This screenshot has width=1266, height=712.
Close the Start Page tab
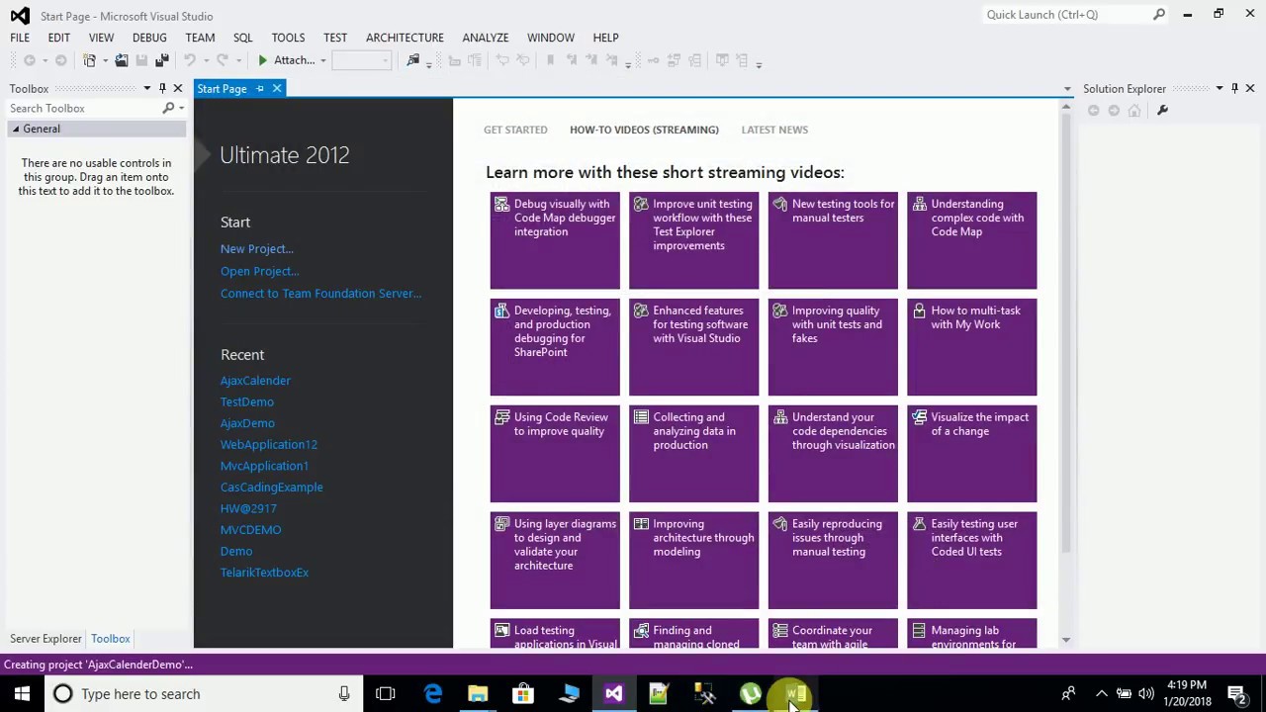point(277,89)
